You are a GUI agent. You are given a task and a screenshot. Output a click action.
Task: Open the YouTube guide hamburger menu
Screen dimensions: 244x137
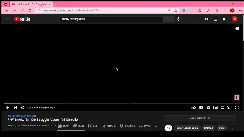point(8,19)
